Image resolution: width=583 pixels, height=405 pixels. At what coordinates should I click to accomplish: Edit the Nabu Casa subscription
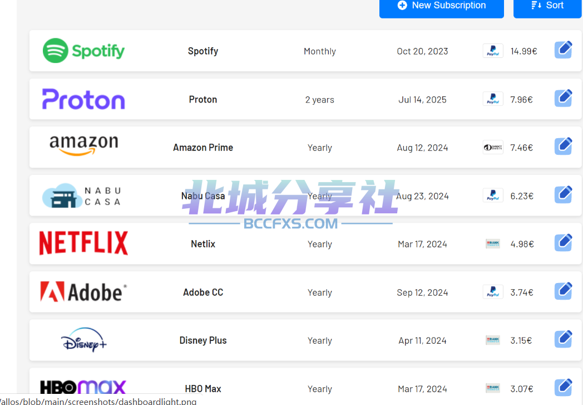click(x=563, y=194)
